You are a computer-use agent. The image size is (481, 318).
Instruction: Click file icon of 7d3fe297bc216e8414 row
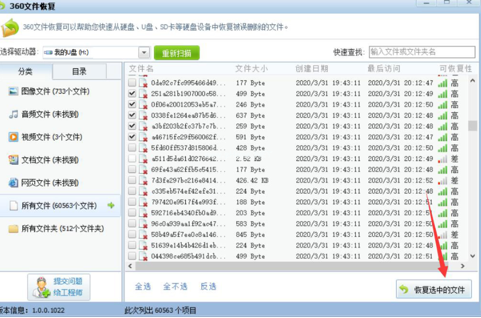coord(143,181)
